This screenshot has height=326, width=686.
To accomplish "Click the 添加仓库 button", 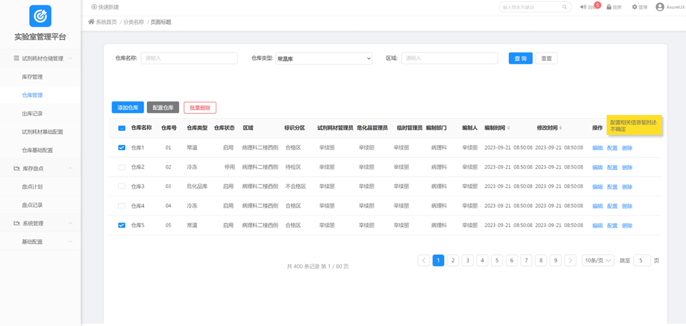I will pos(128,108).
